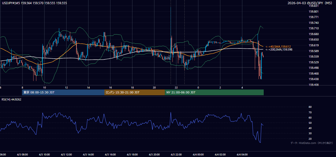The image size is (336, 157).
Task: Click the 40 SMA 159.612 label
Action: pos(278,47)
